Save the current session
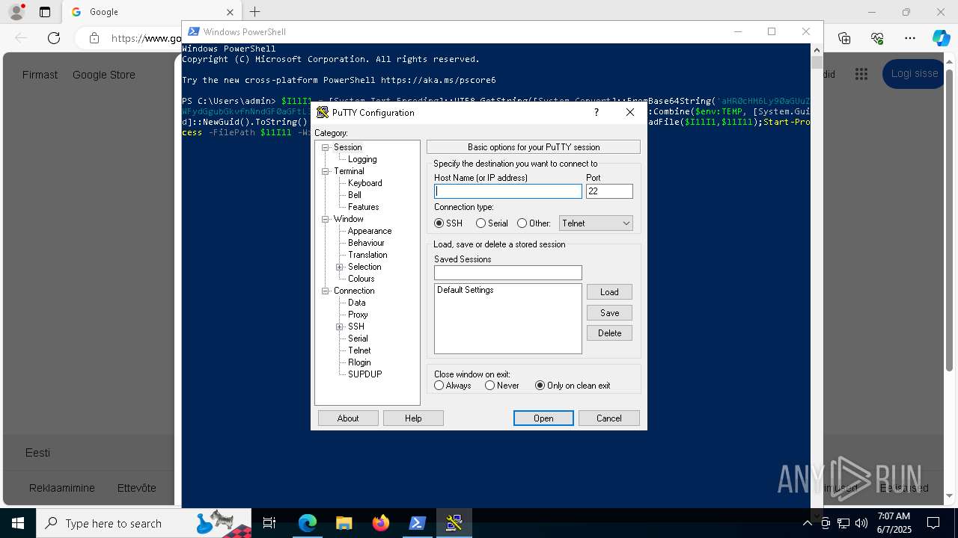Screen dimensions: 958x538 pos(609,313)
